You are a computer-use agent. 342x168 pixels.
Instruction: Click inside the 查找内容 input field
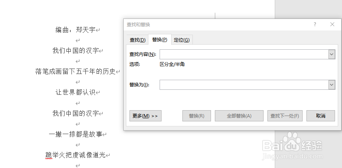click(x=244, y=54)
